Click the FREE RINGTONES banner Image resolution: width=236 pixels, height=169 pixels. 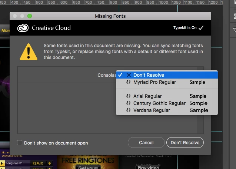[x=88, y=160]
